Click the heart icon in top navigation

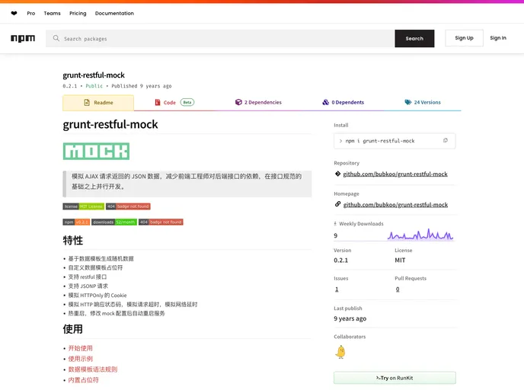pos(14,14)
